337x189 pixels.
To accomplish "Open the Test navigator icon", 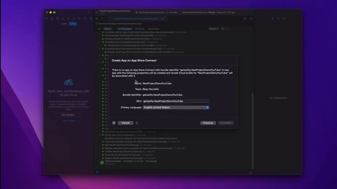I will (74, 19).
